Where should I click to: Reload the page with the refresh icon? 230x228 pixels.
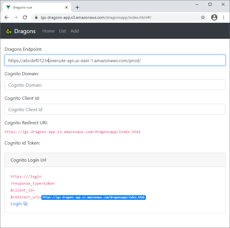25,17
